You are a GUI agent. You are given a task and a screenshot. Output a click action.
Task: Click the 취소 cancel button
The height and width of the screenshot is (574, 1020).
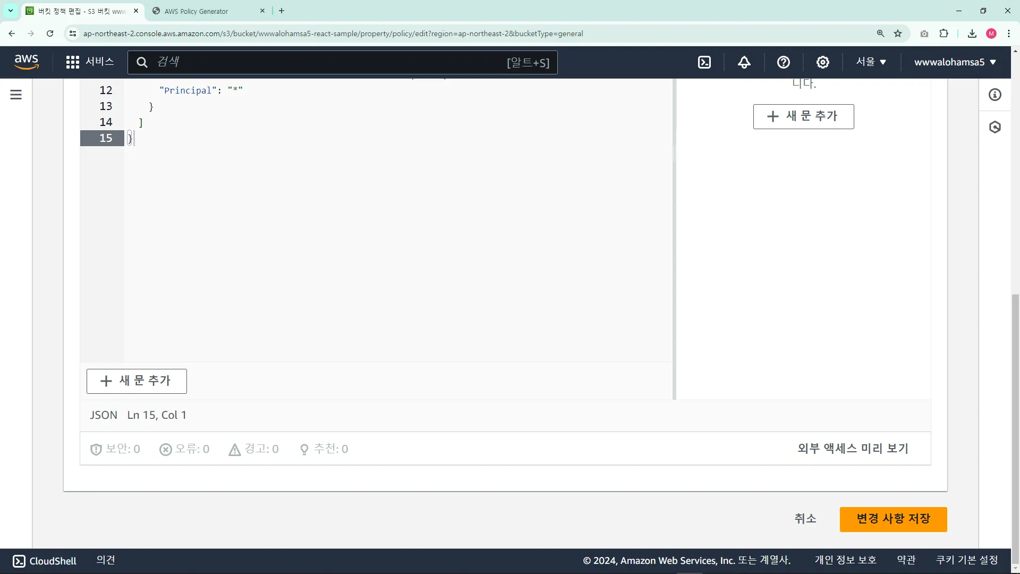[805, 519]
